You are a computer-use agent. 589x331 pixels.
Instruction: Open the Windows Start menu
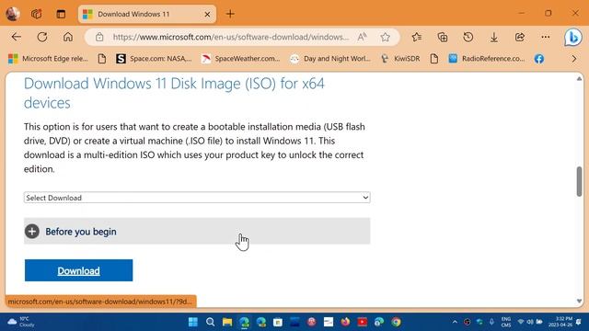(x=193, y=322)
